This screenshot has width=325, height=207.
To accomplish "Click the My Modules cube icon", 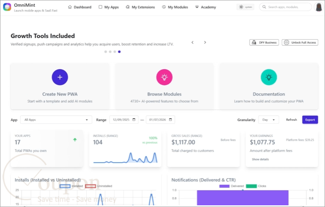I will tap(164, 7).
